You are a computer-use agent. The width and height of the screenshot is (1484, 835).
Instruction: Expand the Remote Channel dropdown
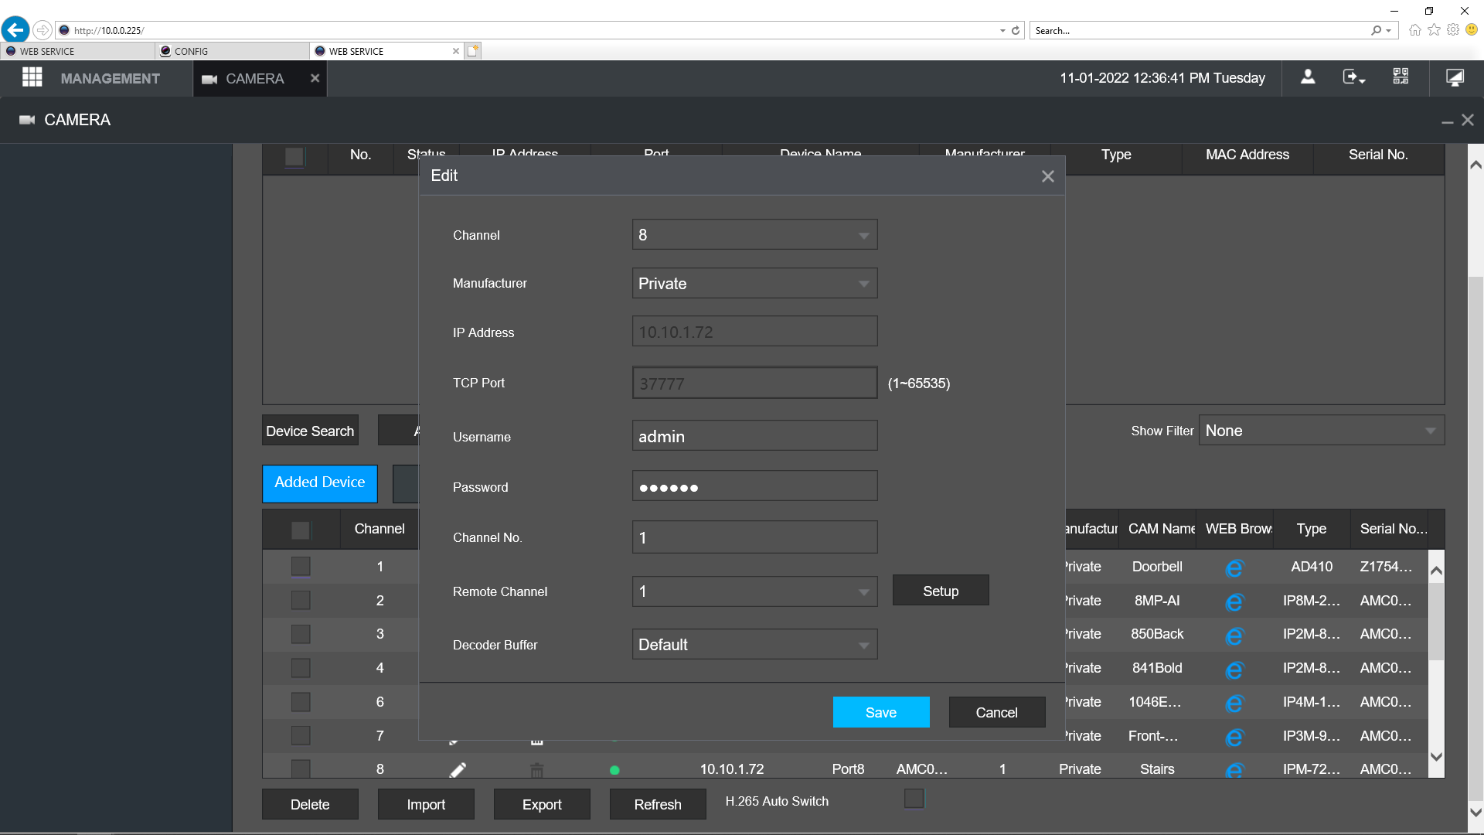click(x=754, y=591)
